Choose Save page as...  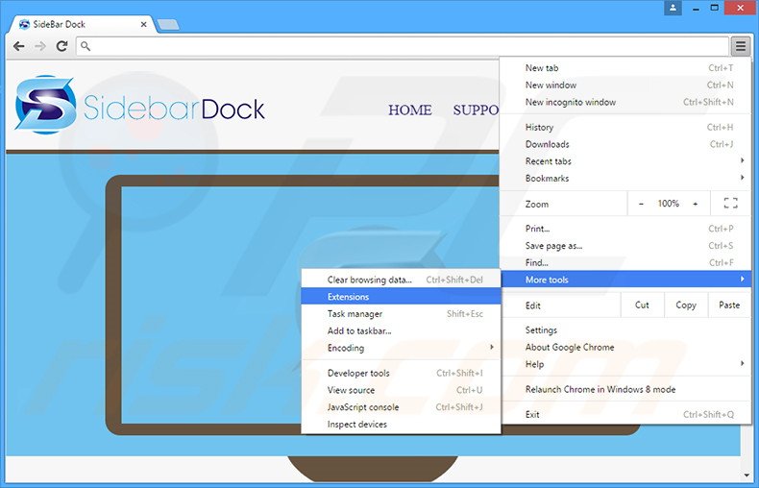point(625,246)
